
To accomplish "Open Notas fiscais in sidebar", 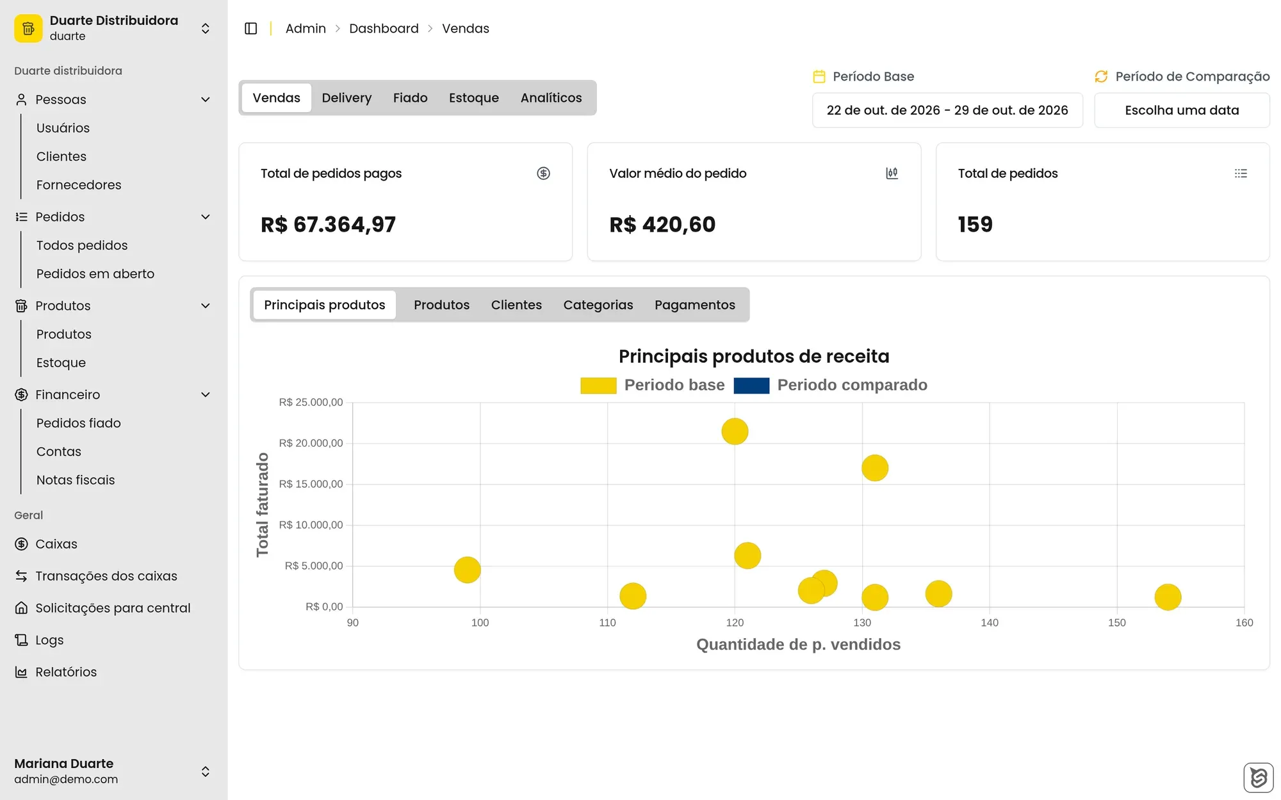I will pos(76,480).
